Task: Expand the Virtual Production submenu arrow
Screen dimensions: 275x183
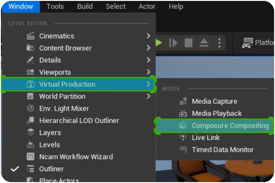Action: click(148, 84)
